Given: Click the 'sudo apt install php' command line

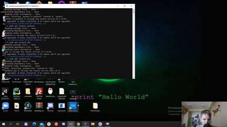Looking at the screenshot, I should (x=20, y=42).
